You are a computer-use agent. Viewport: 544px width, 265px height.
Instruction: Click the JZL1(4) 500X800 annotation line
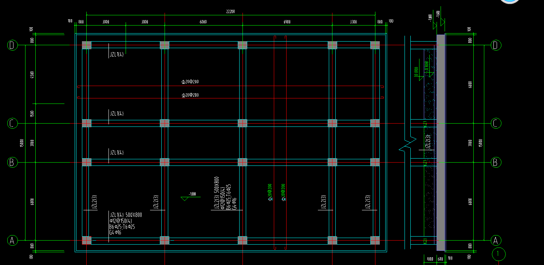tap(126, 215)
